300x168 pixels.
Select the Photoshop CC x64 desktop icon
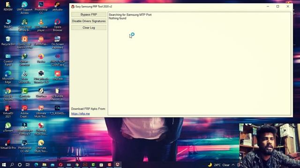pyautogui.click(x=24, y=147)
